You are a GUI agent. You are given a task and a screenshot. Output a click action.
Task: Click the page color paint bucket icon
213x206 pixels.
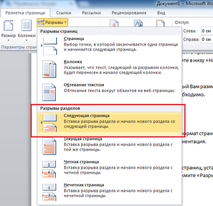[x=138, y=23]
